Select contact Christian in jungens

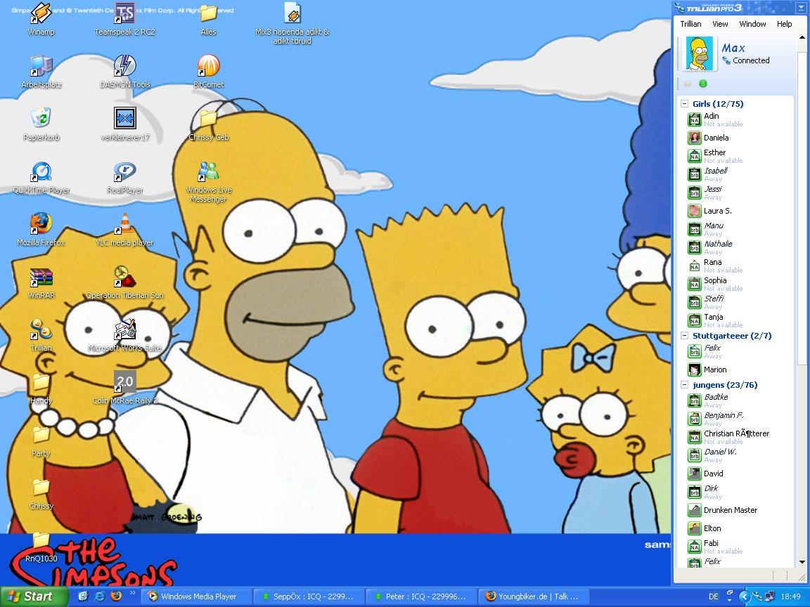(x=735, y=437)
